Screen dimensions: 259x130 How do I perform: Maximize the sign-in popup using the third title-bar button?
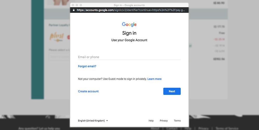click(81, 5)
